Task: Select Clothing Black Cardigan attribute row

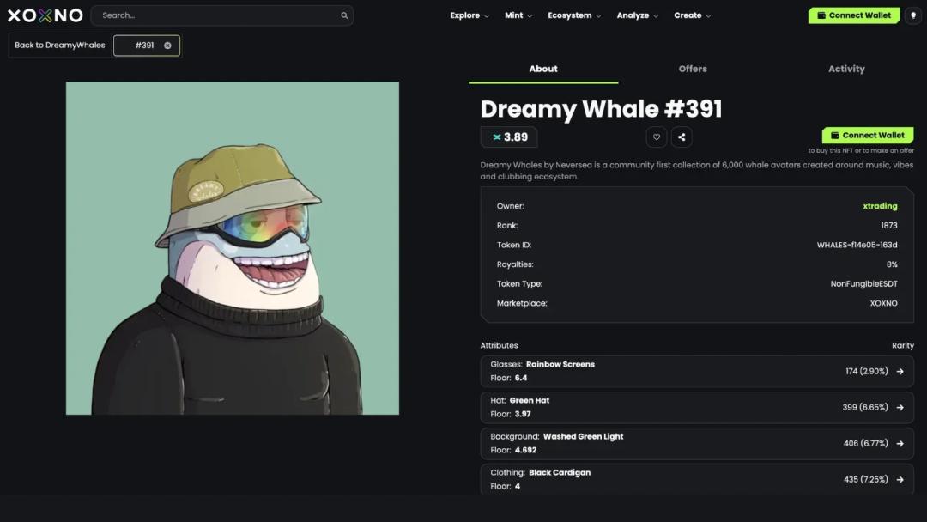Action: point(697,479)
